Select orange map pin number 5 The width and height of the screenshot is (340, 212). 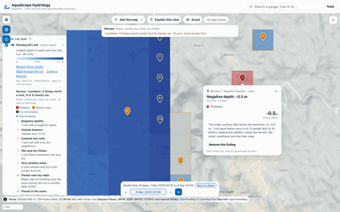click(180, 161)
